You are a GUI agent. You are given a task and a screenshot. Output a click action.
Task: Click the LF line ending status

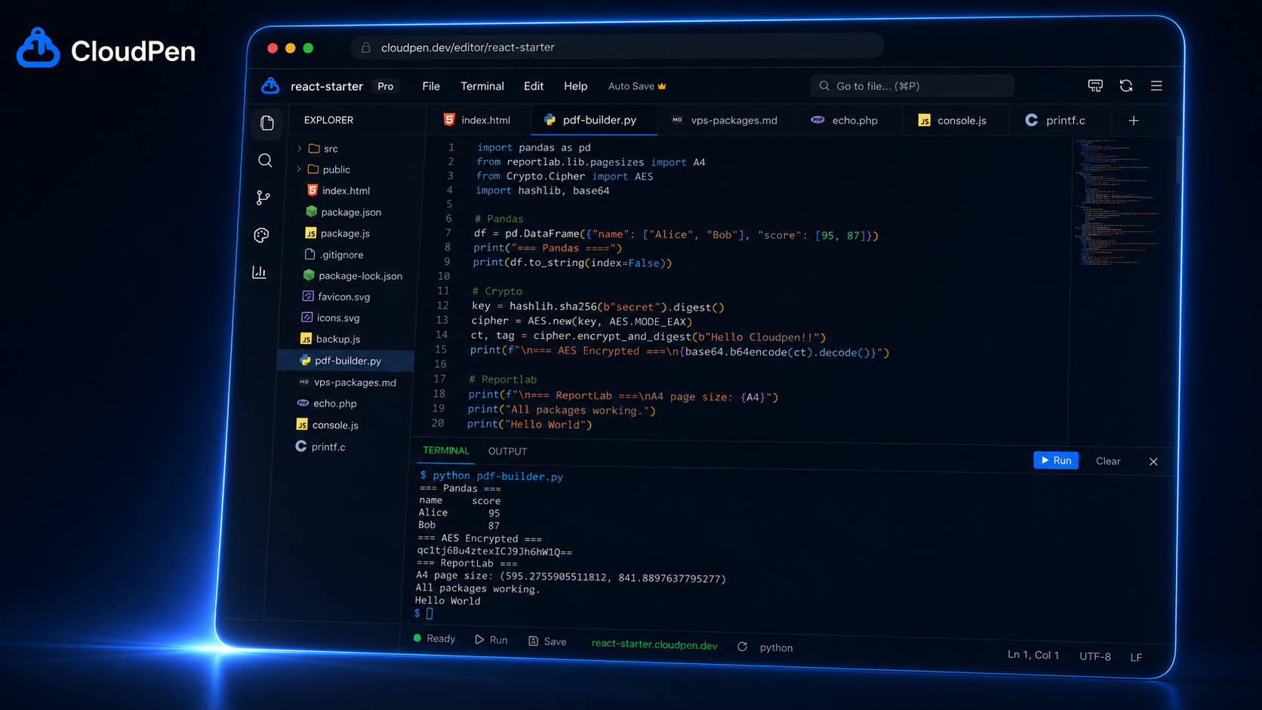pos(1136,658)
